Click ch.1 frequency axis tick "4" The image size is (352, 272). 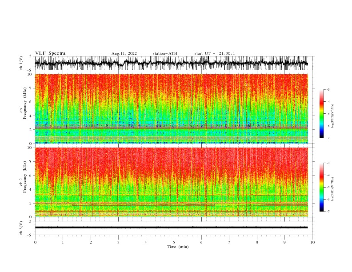[x=31, y=116]
